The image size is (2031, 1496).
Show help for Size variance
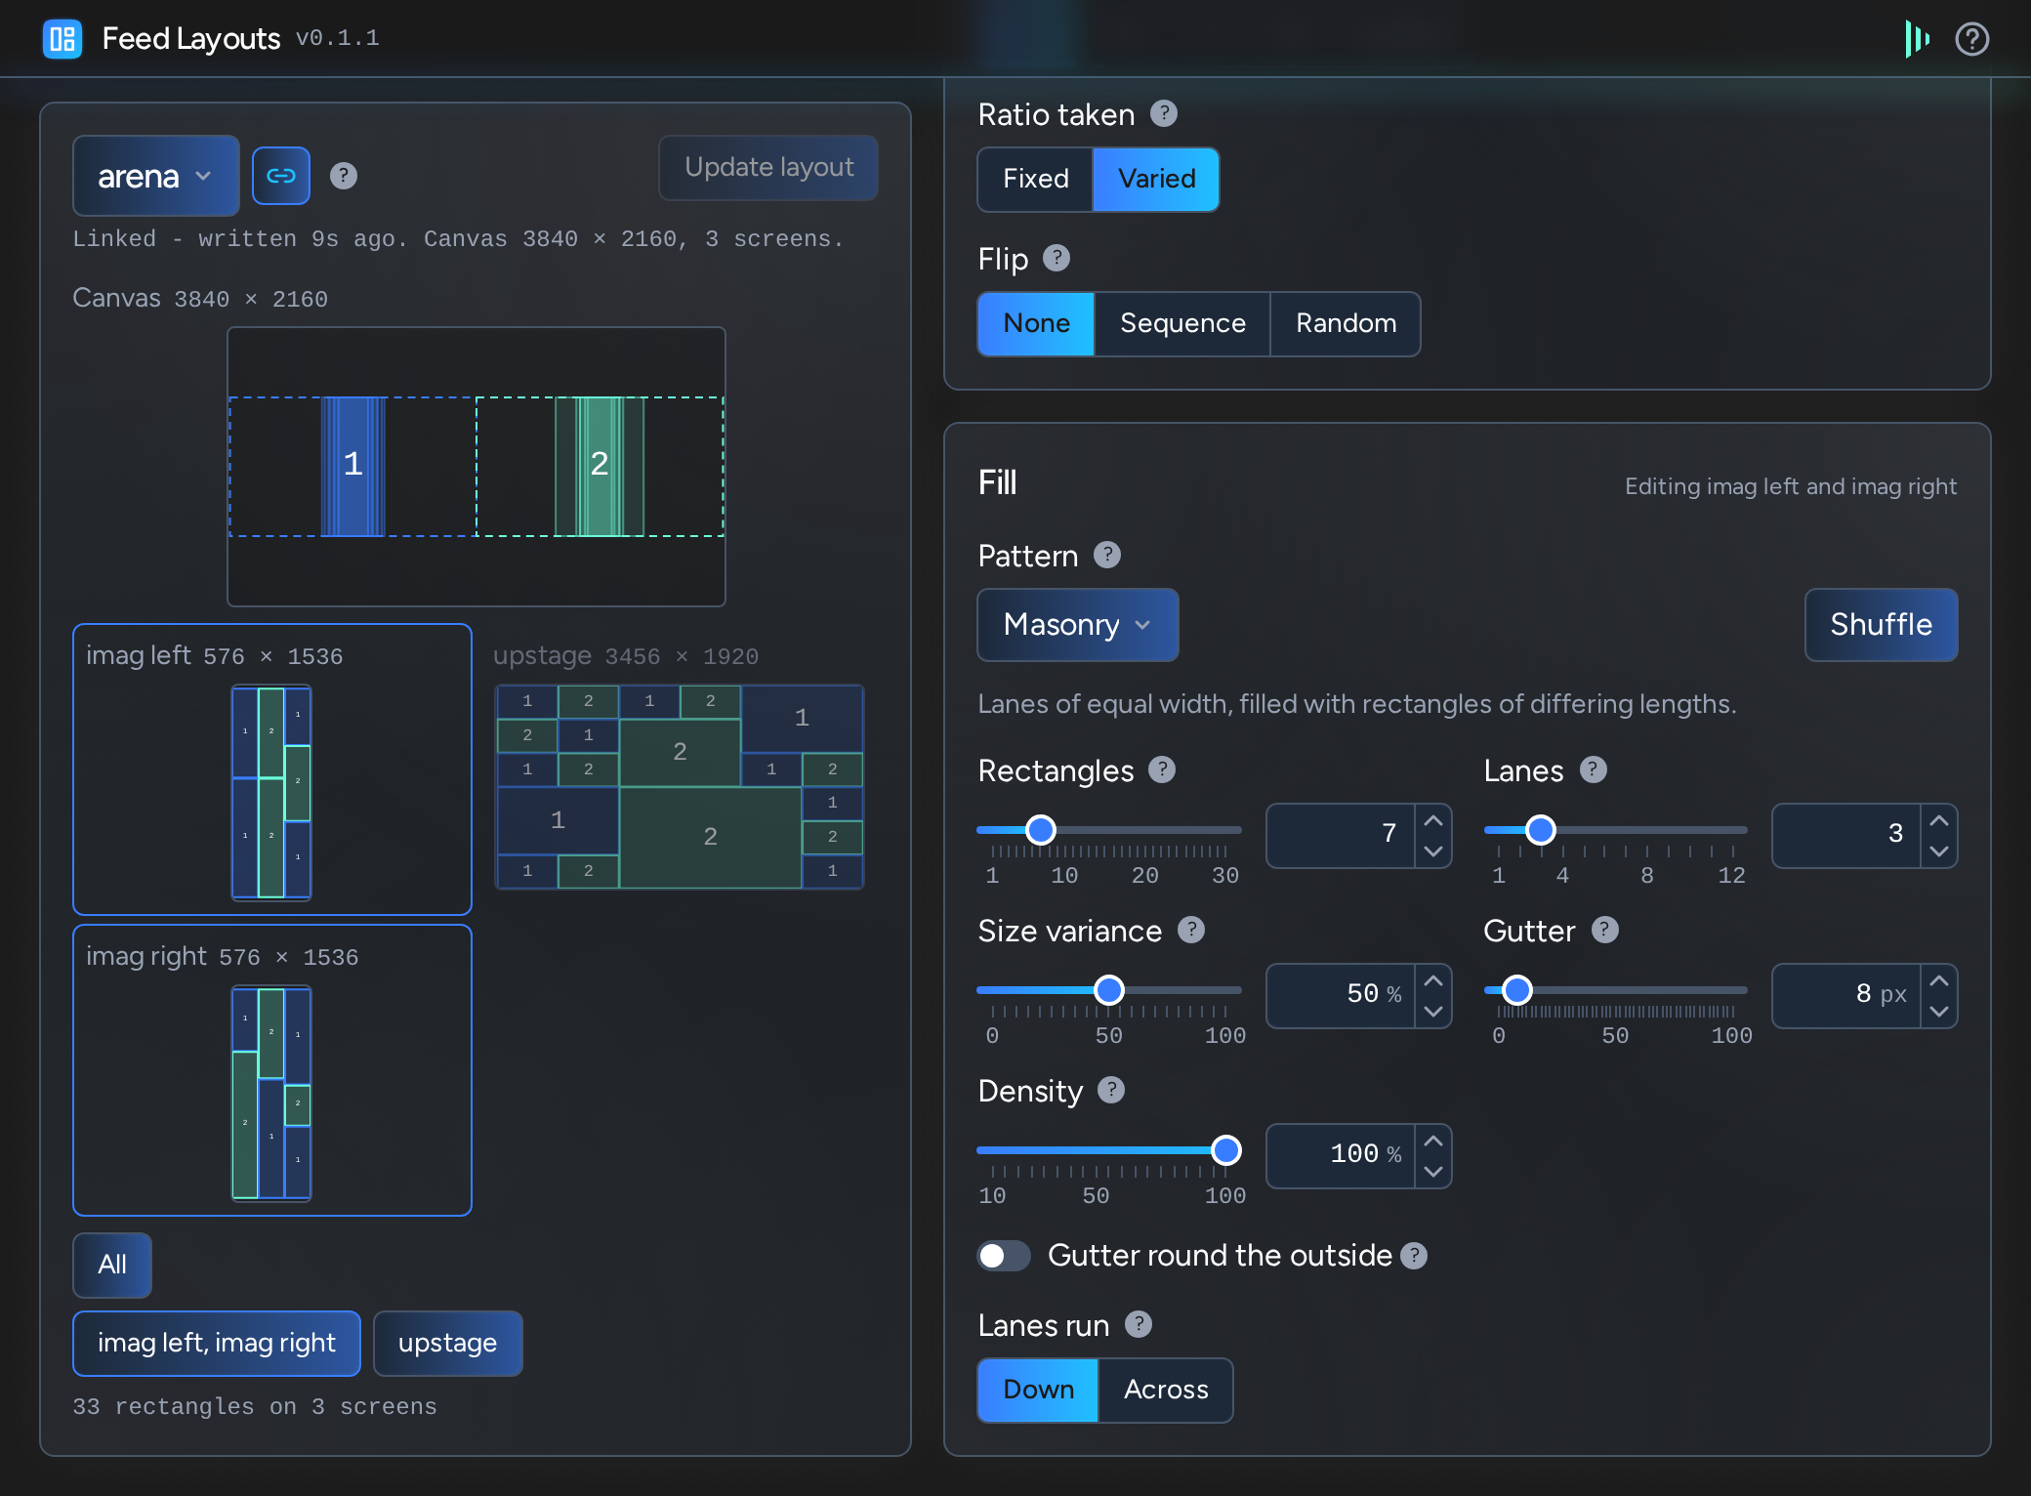1191,930
